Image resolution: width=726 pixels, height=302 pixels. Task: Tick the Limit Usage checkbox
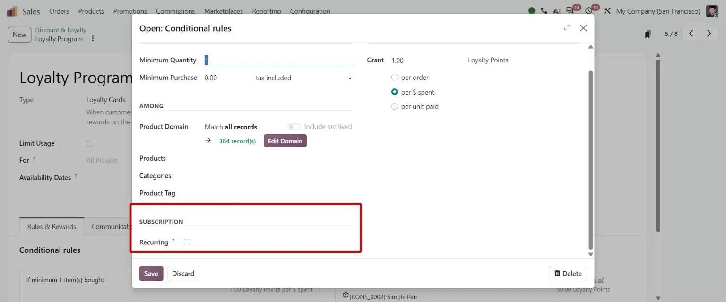point(89,143)
